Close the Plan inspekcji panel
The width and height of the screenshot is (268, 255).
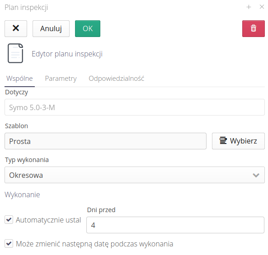(x=262, y=7)
